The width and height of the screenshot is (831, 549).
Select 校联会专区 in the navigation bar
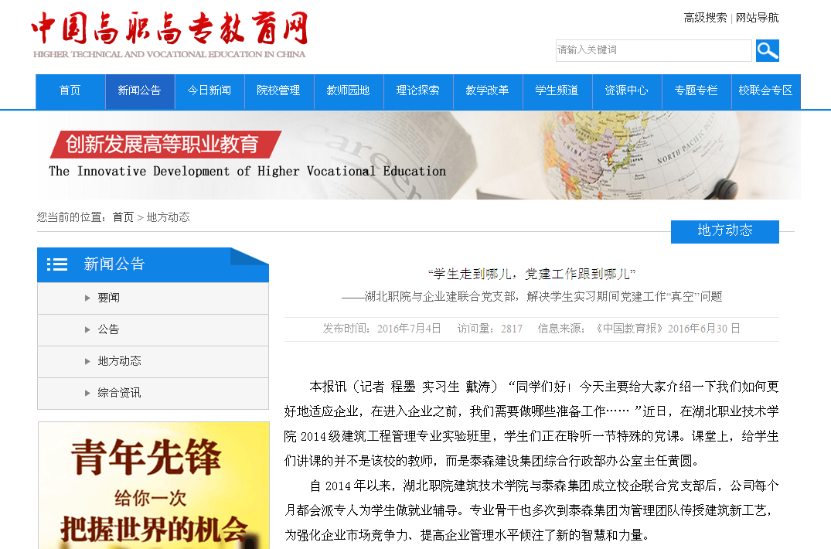pyautogui.click(x=765, y=90)
